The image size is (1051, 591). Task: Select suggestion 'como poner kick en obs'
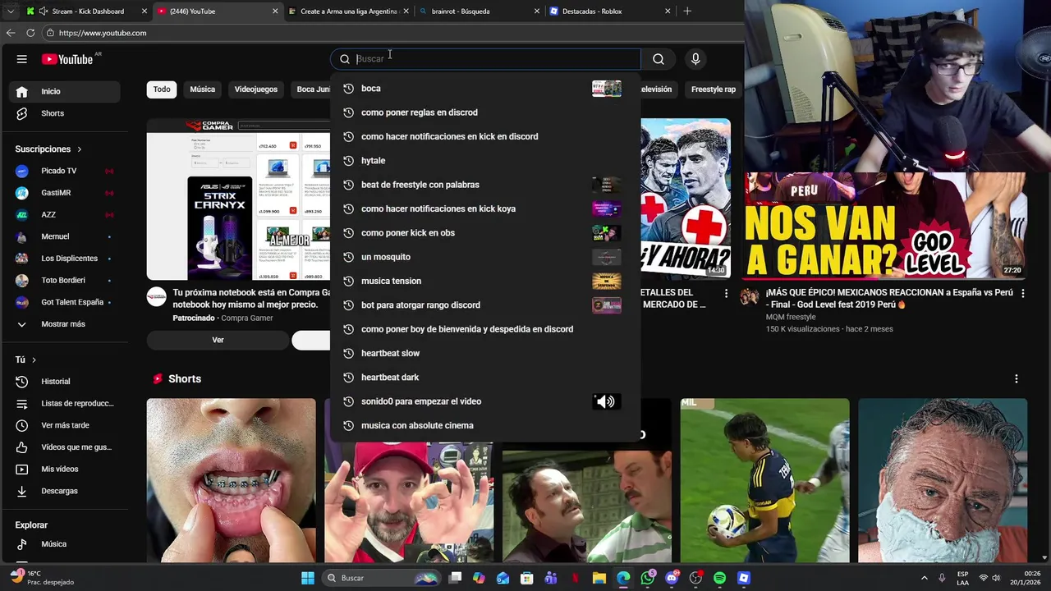[485, 233]
